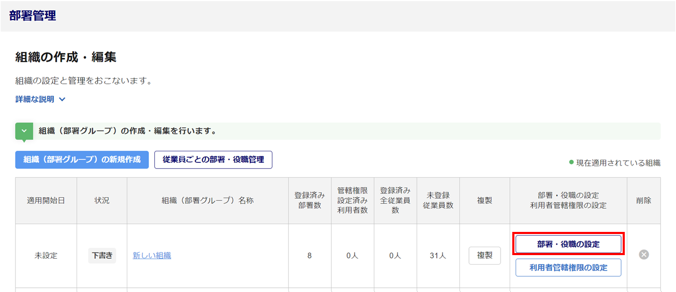Open the 新しい組織 link

tap(152, 256)
